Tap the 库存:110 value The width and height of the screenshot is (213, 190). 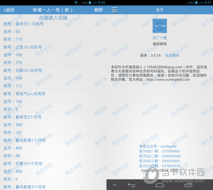pos(13,40)
